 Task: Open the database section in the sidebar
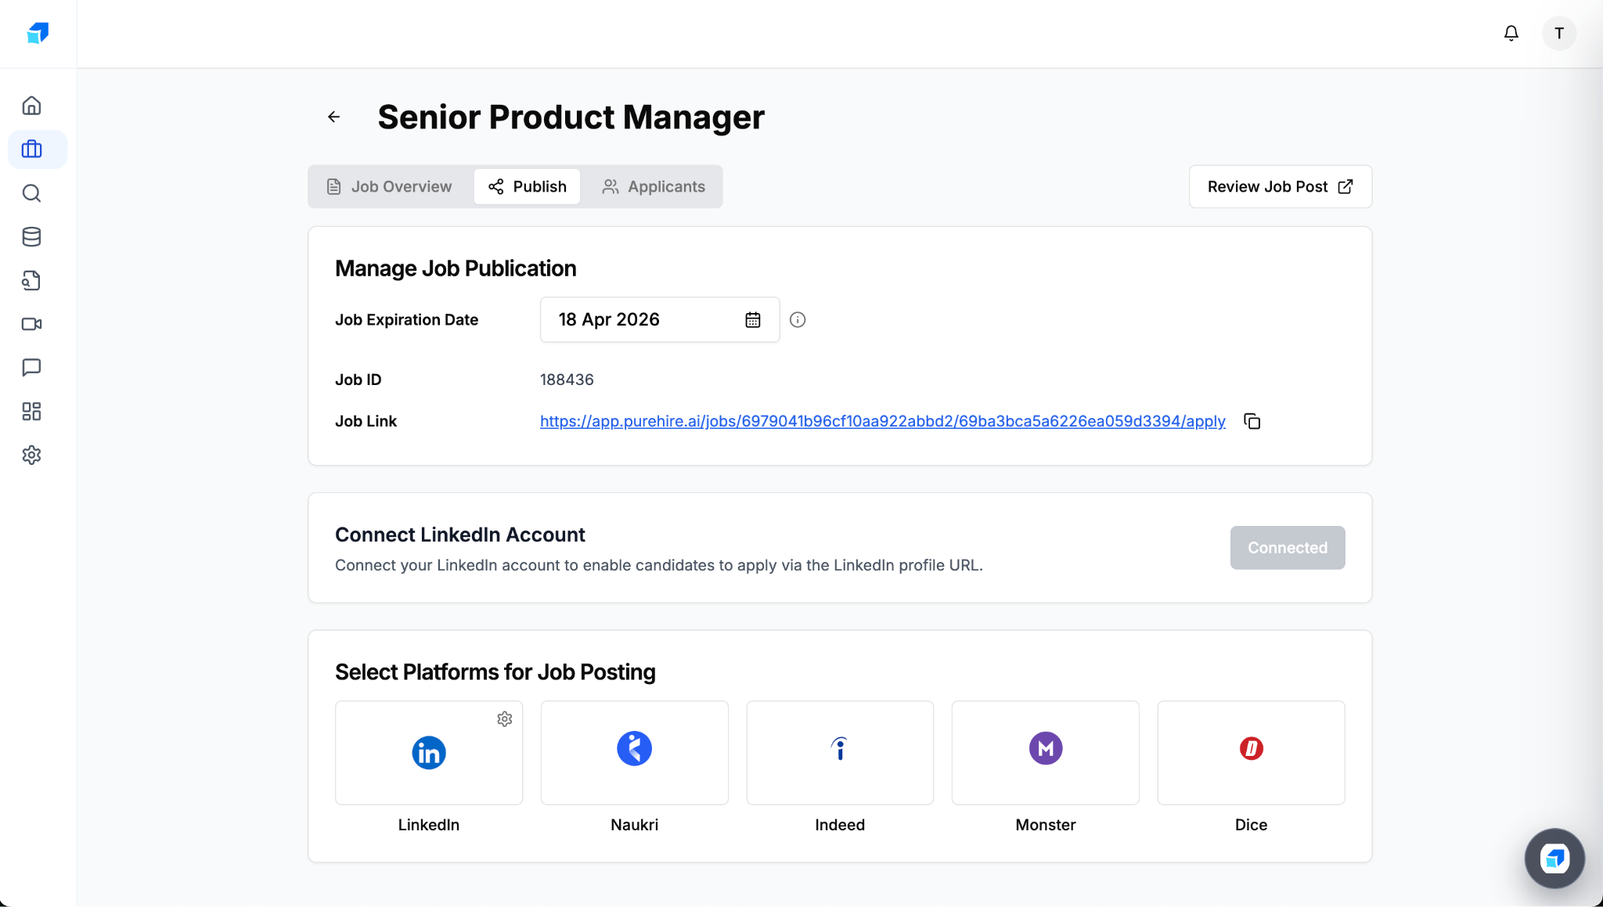click(x=31, y=236)
